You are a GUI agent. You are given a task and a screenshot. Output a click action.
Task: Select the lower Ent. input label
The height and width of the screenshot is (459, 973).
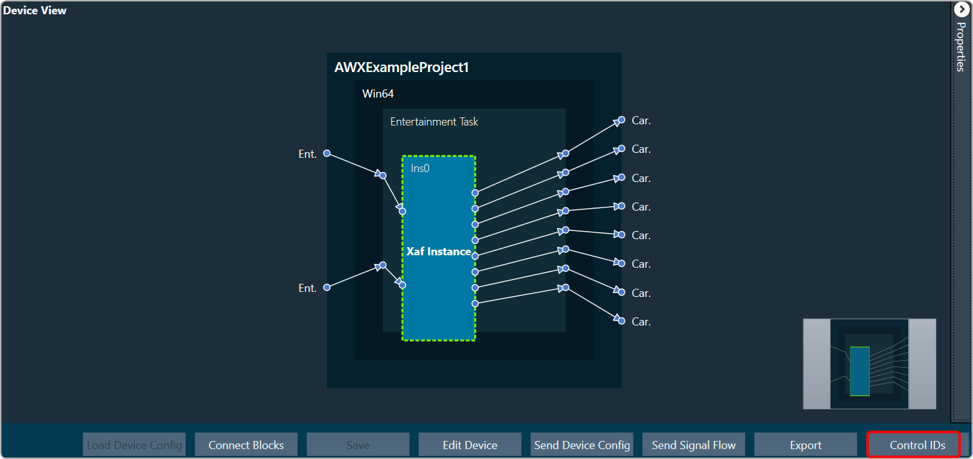click(308, 288)
